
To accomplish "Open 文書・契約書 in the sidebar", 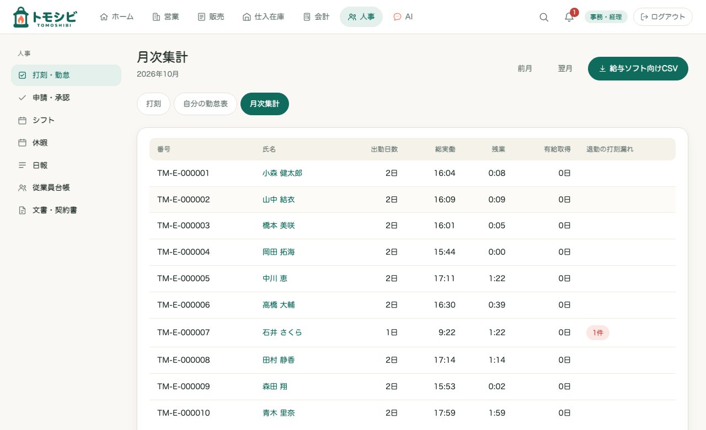I will click(66, 211).
